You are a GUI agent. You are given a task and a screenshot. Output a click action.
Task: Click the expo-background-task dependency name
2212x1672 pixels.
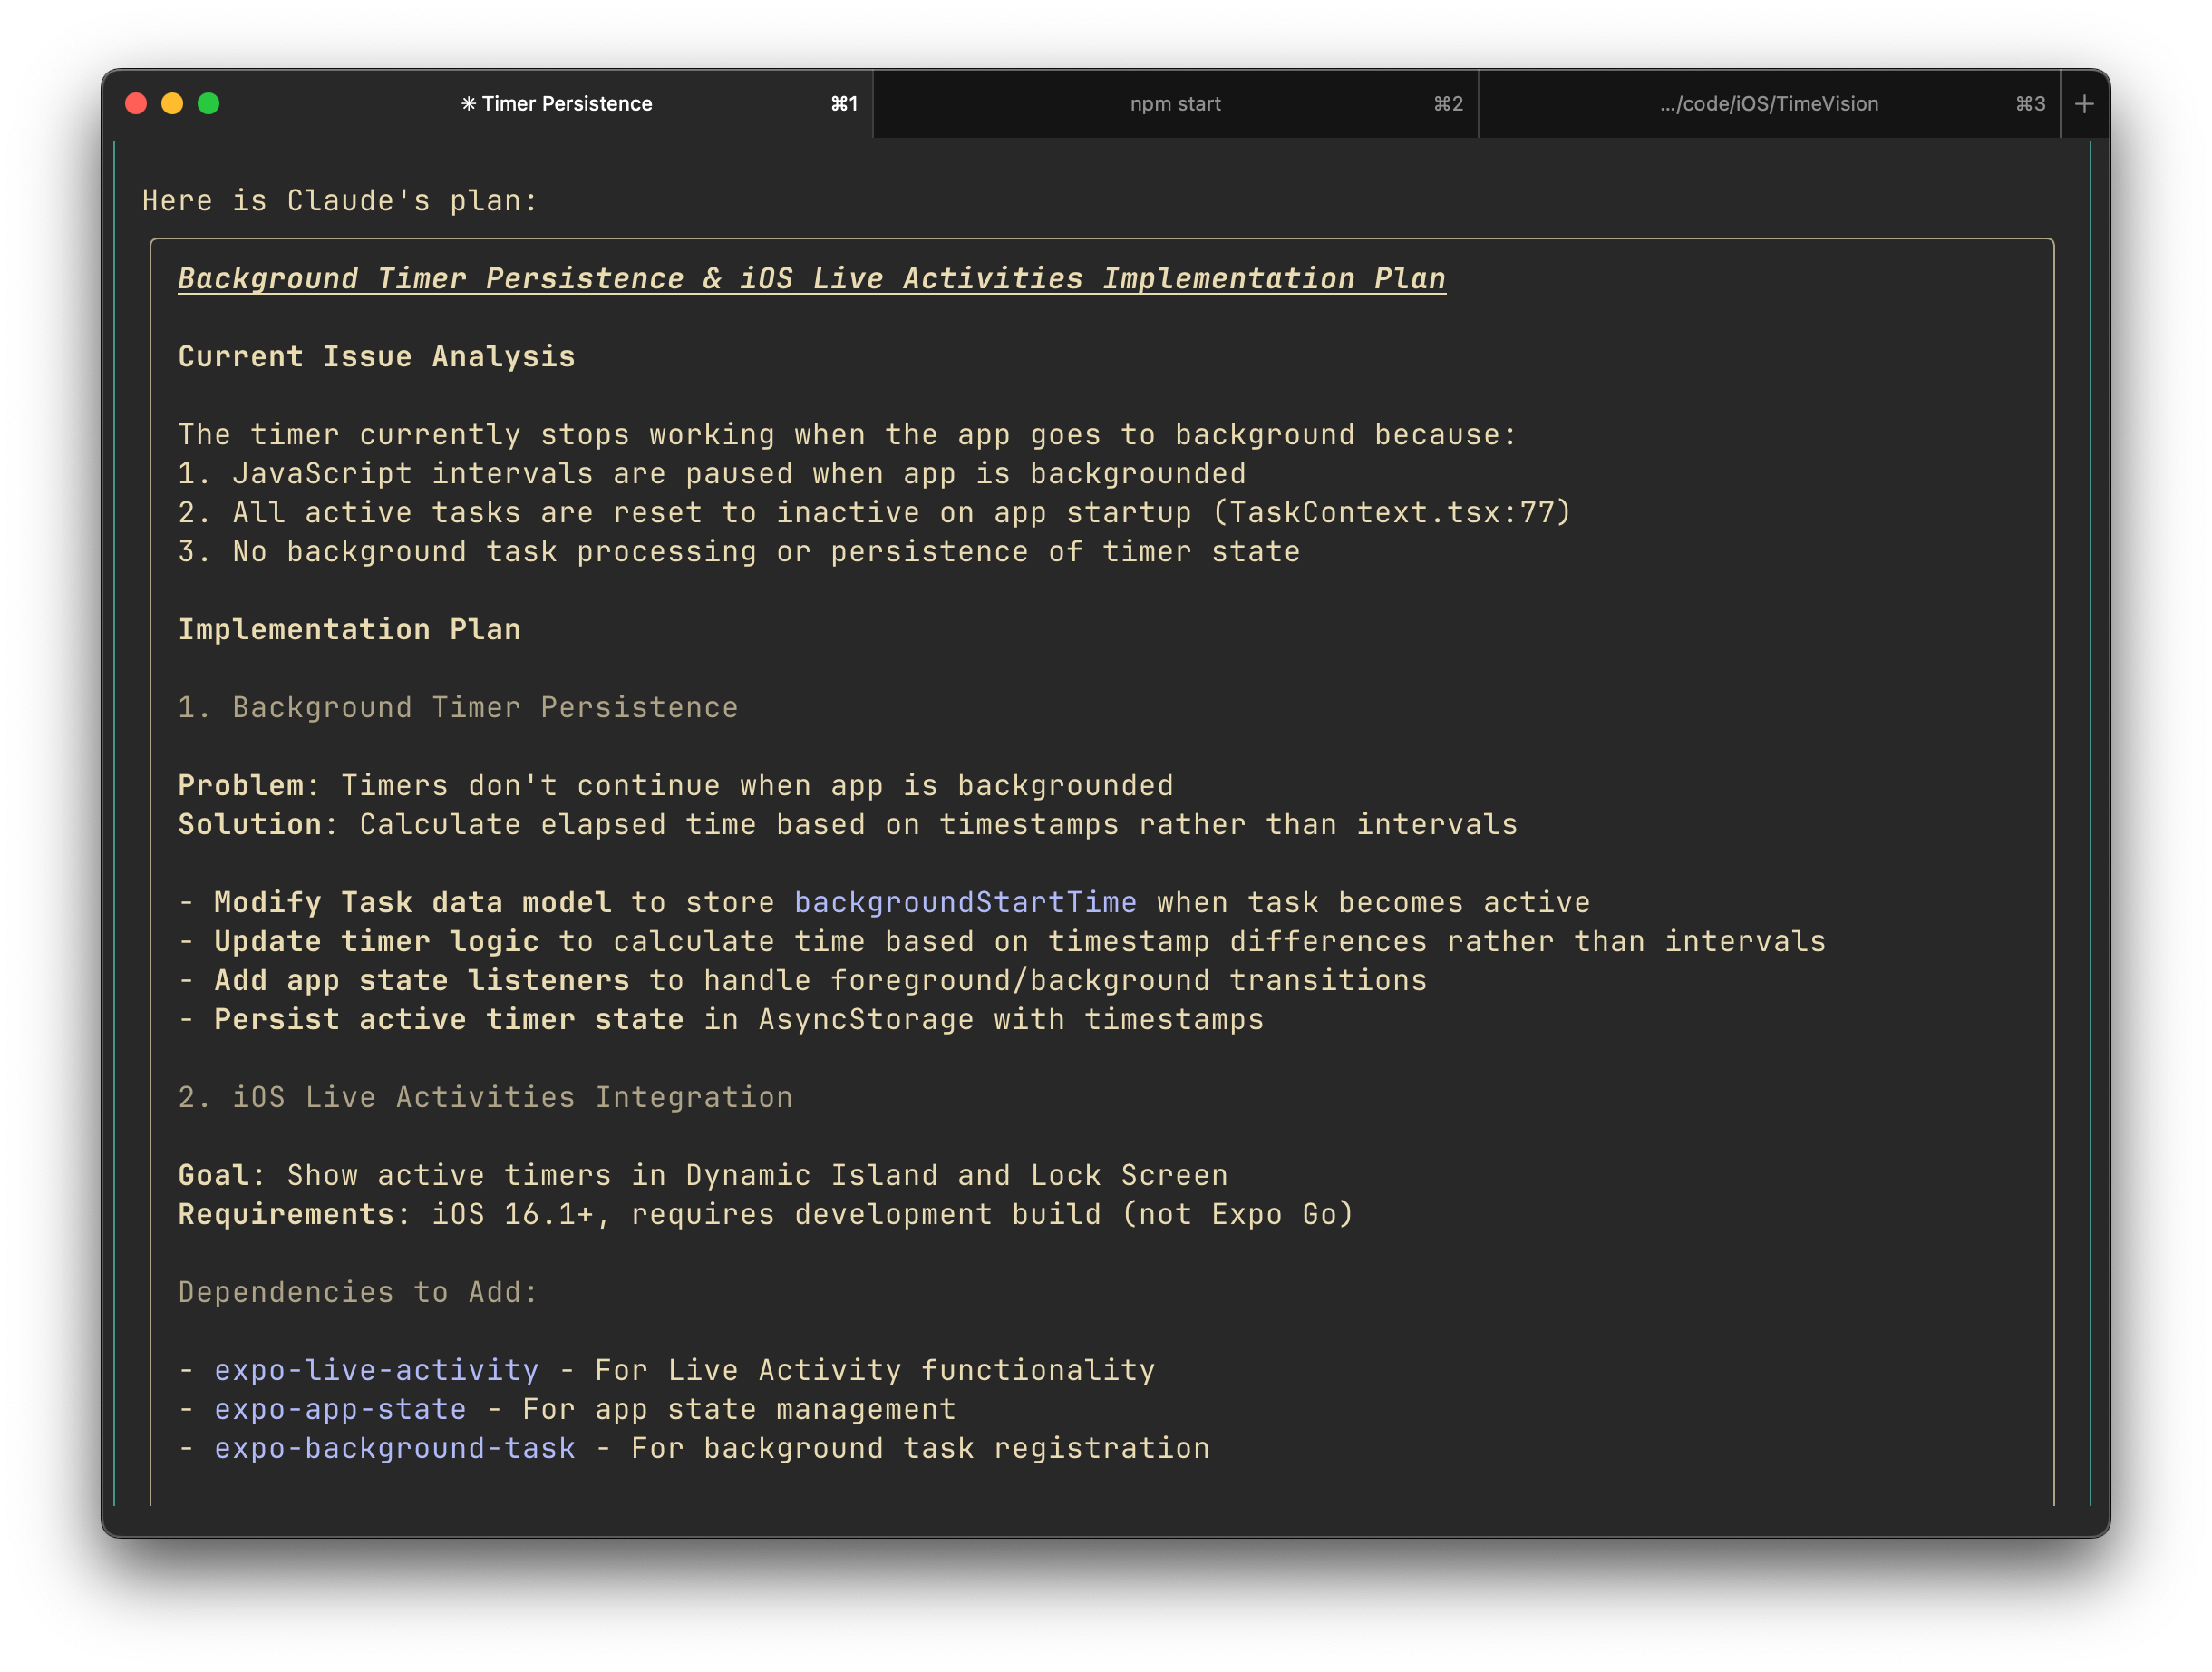[x=395, y=1448]
